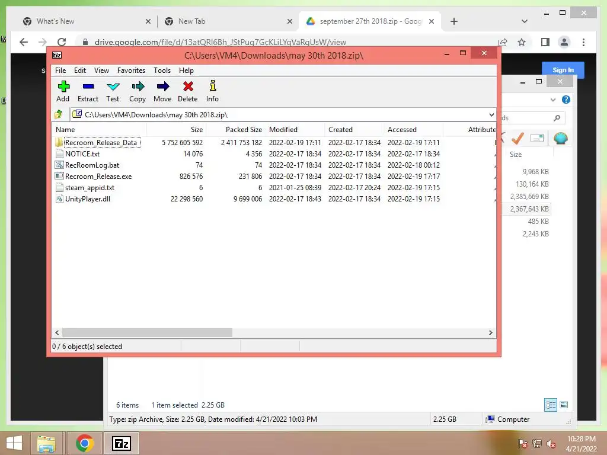Viewport: 607px width, 455px height.
Task: Click the horizontal scrollbar thumb
Action: click(x=148, y=332)
